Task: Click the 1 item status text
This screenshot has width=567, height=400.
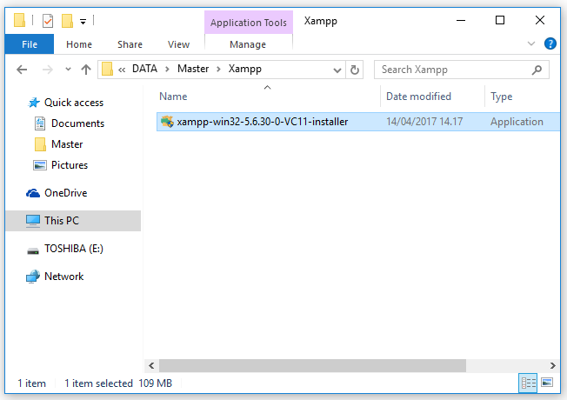Action: coord(32,383)
